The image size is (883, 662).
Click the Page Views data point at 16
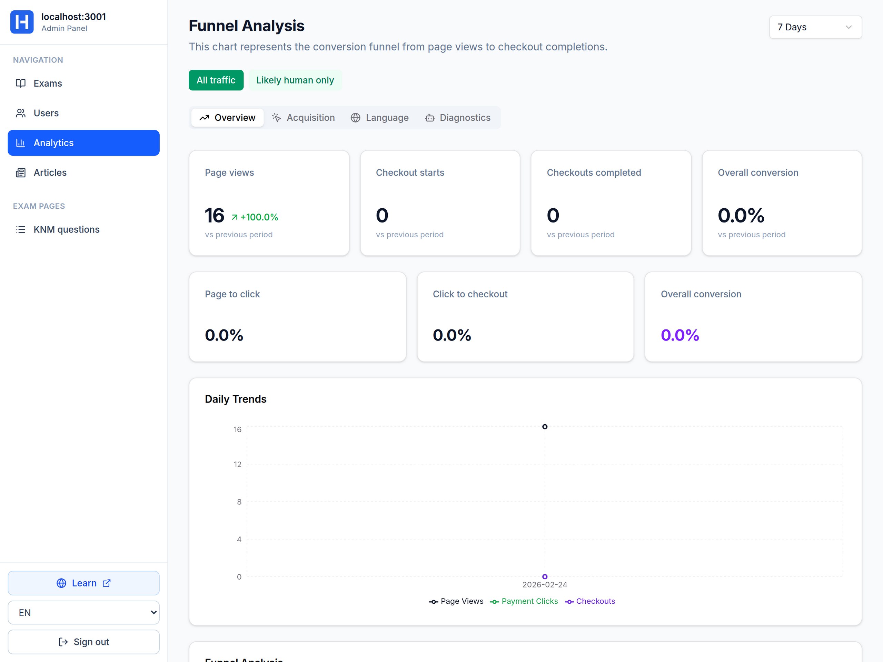pyautogui.click(x=545, y=427)
